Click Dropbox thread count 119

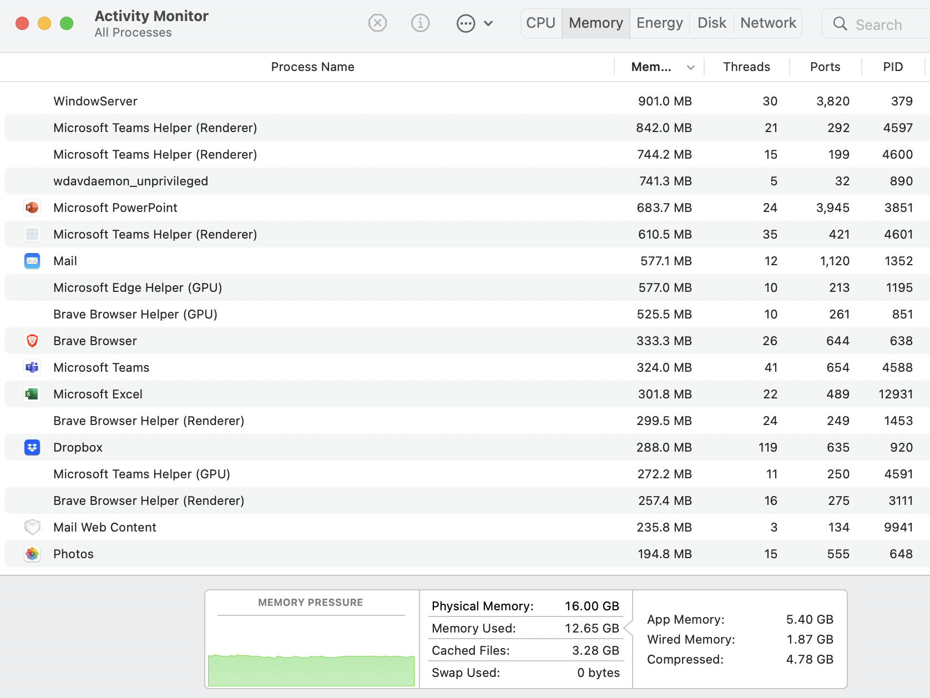point(768,448)
